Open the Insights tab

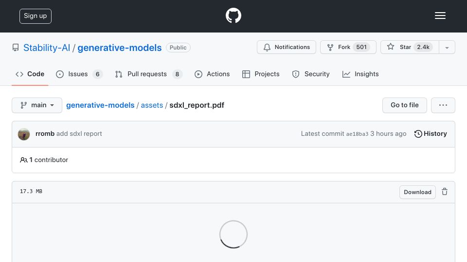pos(360,74)
